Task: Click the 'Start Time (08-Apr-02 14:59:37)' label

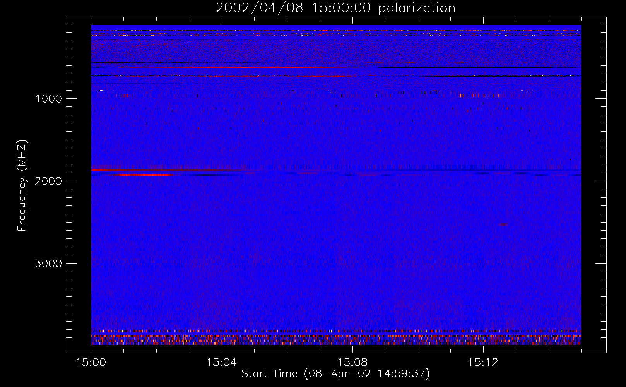Action: point(335,374)
